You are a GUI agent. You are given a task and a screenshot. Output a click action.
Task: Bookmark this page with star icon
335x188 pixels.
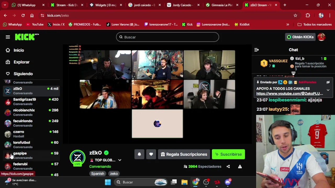[x=295, y=15]
